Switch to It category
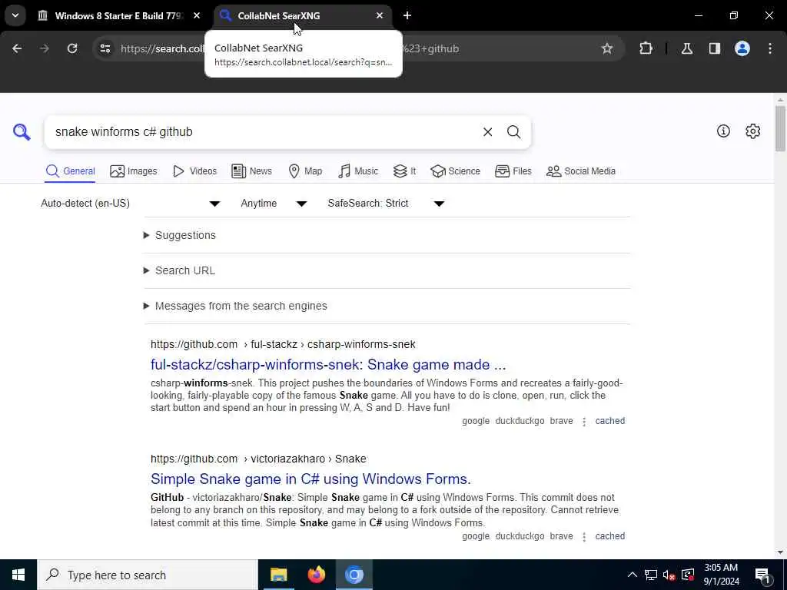The width and height of the screenshot is (787, 590). point(404,171)
